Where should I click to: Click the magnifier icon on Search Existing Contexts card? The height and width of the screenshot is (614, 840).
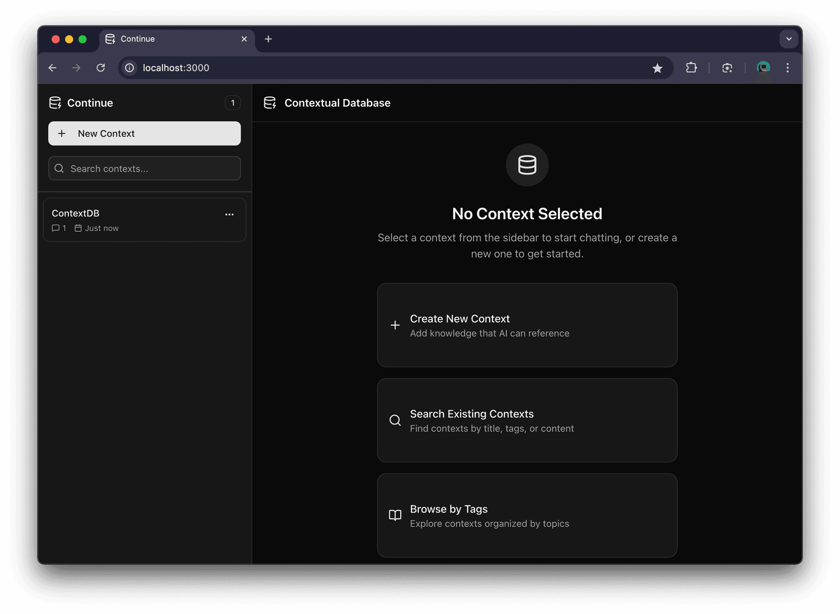tap(395, 420)
